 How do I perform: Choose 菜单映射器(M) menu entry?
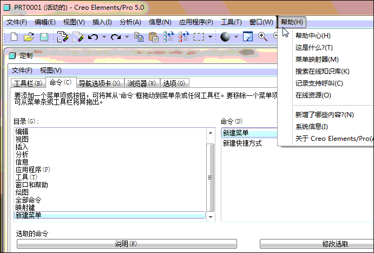click(317, 60)
